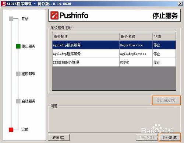Click the W3SVC name cell
The image size is (184, 143).
[x=136, y=62]
